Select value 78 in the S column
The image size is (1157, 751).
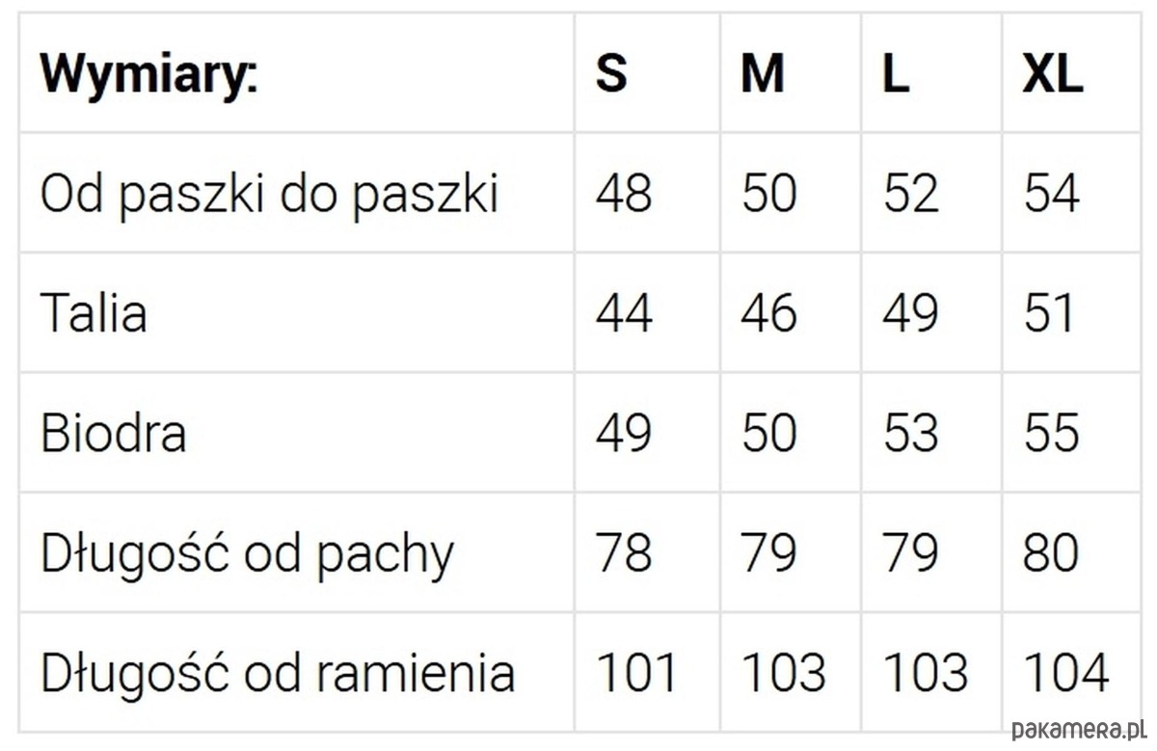pos(624,552)
